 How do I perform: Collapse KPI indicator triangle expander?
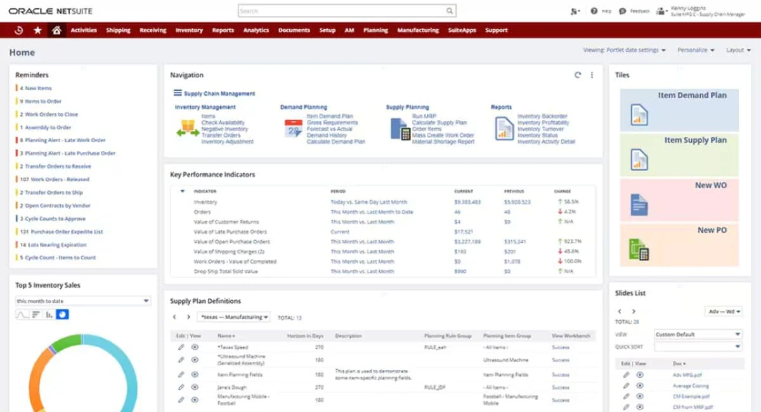tap(182, 191)
